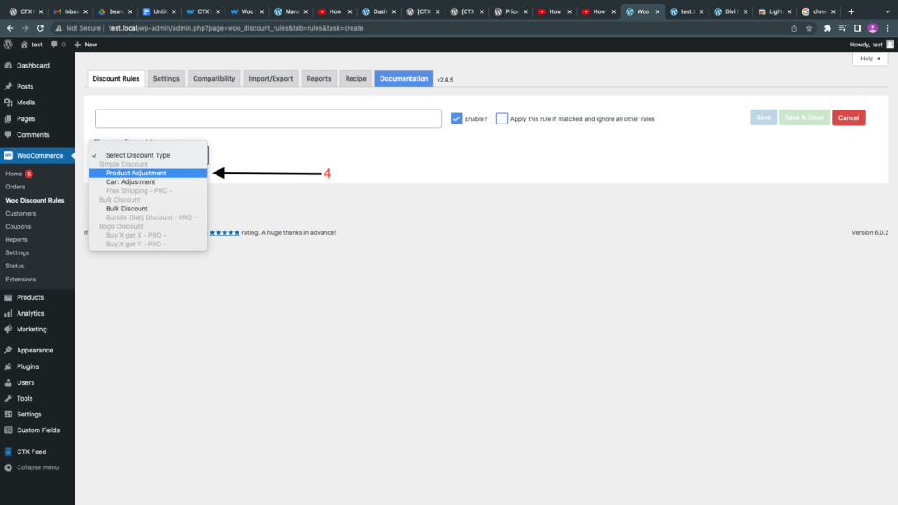This screenshot has height=505, width=898.
Task: Open Chrome profile avatar
Action: 873,27
